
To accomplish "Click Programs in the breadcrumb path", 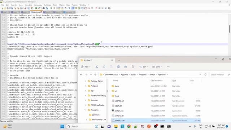I will [143, 75].
